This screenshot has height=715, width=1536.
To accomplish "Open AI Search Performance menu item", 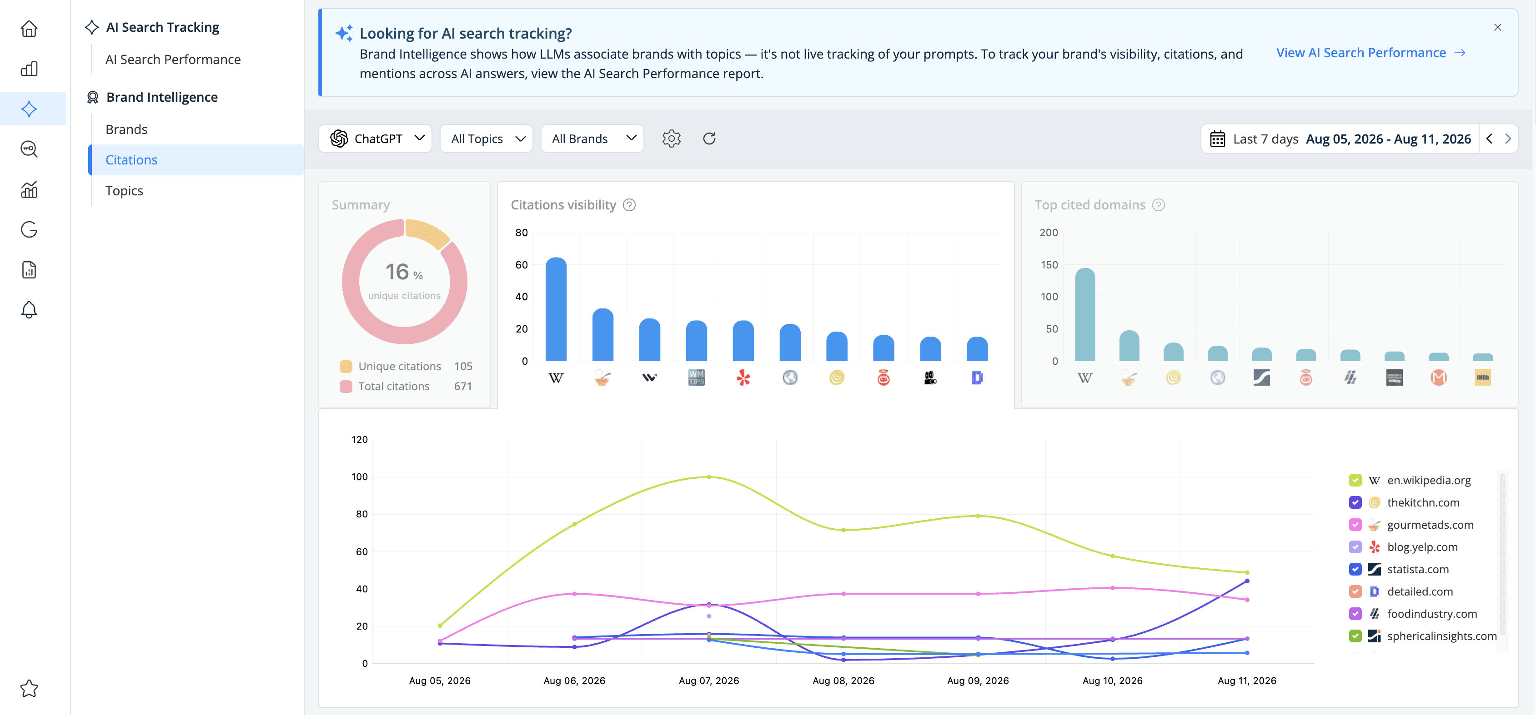I will click(173, 60).
